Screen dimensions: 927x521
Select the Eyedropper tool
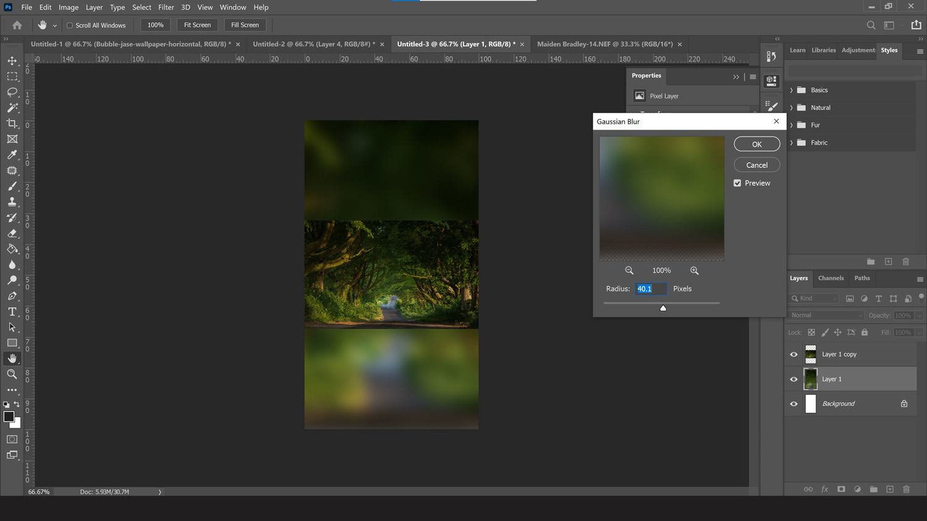point(12,155)
